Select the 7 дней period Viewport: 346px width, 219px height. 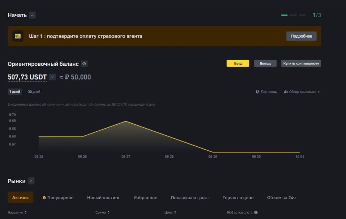[x=15, y=92]
